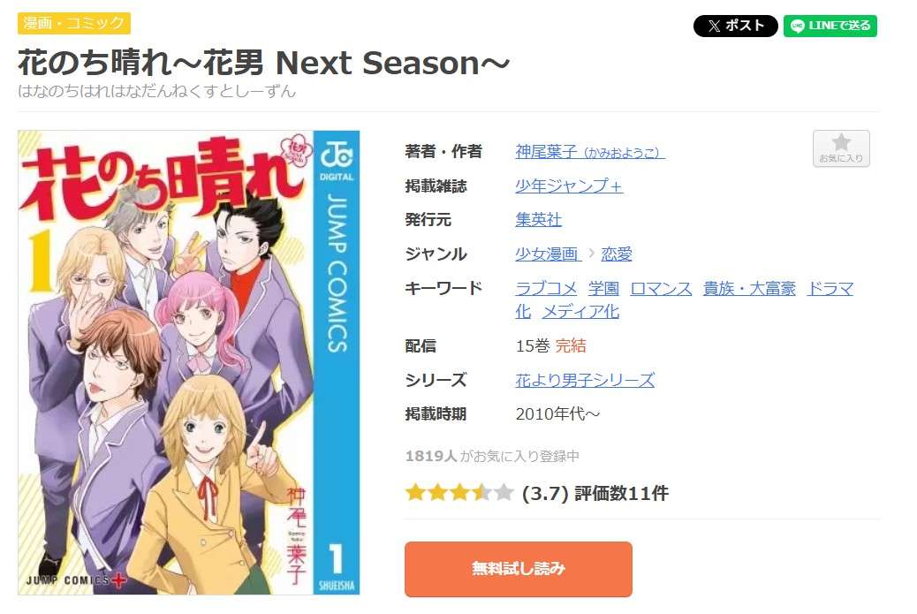Click the メディア化 keyword link

click(580, 312)
